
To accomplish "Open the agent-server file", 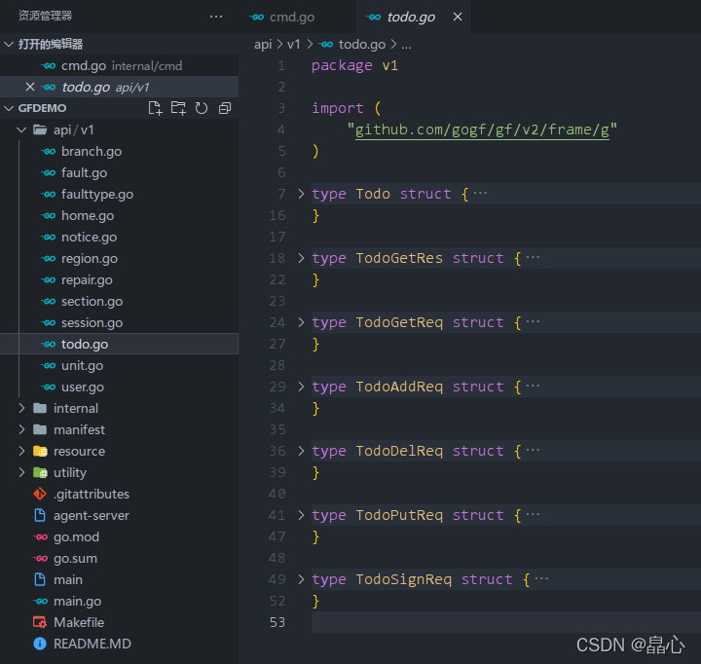I will coord(119,516).
